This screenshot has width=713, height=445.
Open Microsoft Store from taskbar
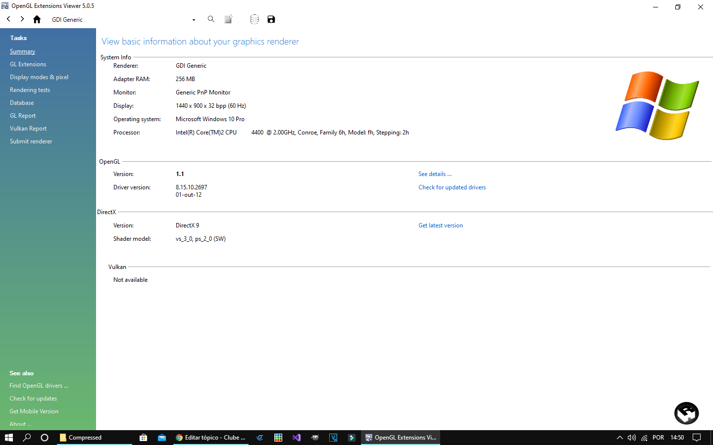(x=144, y=438)
